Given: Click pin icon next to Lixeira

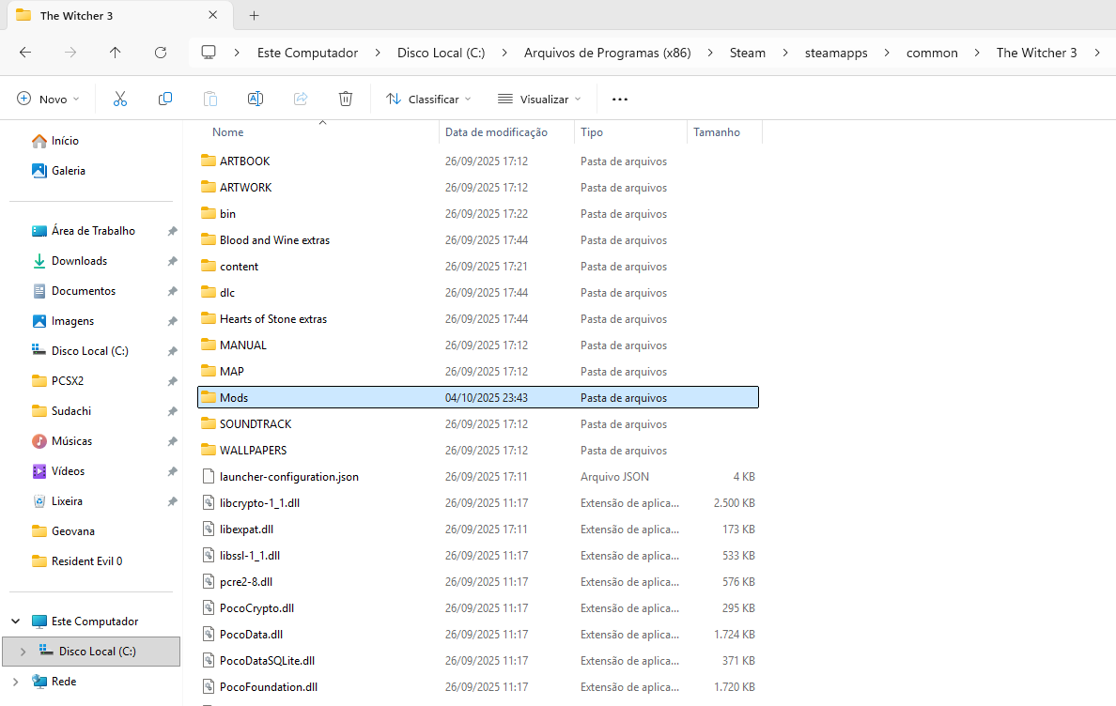Looking at the screenshot, I should point(172,501).
